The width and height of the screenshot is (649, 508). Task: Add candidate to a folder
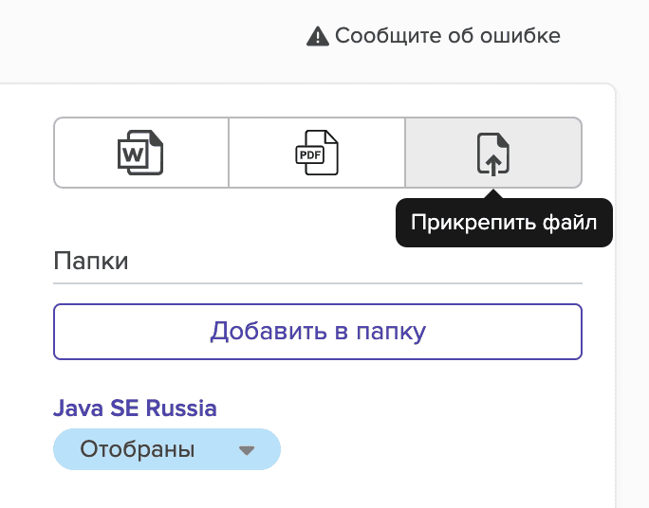pyautogui.click(x=317, y=332)
